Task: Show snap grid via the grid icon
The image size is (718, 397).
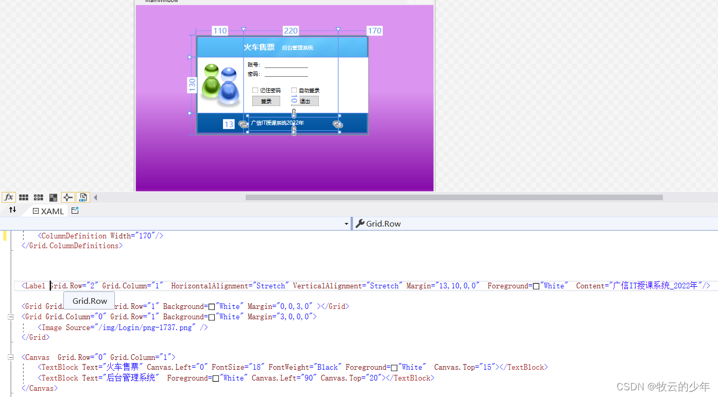Action: [24, 197]
